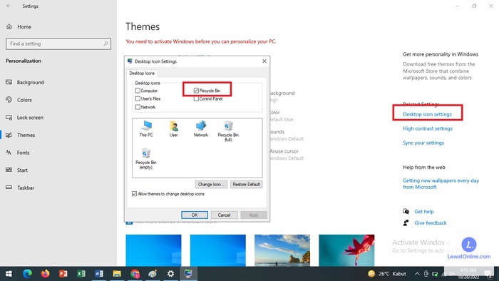
Task: Click the Home icon in Settings sidebar
Action: point(9,26)
